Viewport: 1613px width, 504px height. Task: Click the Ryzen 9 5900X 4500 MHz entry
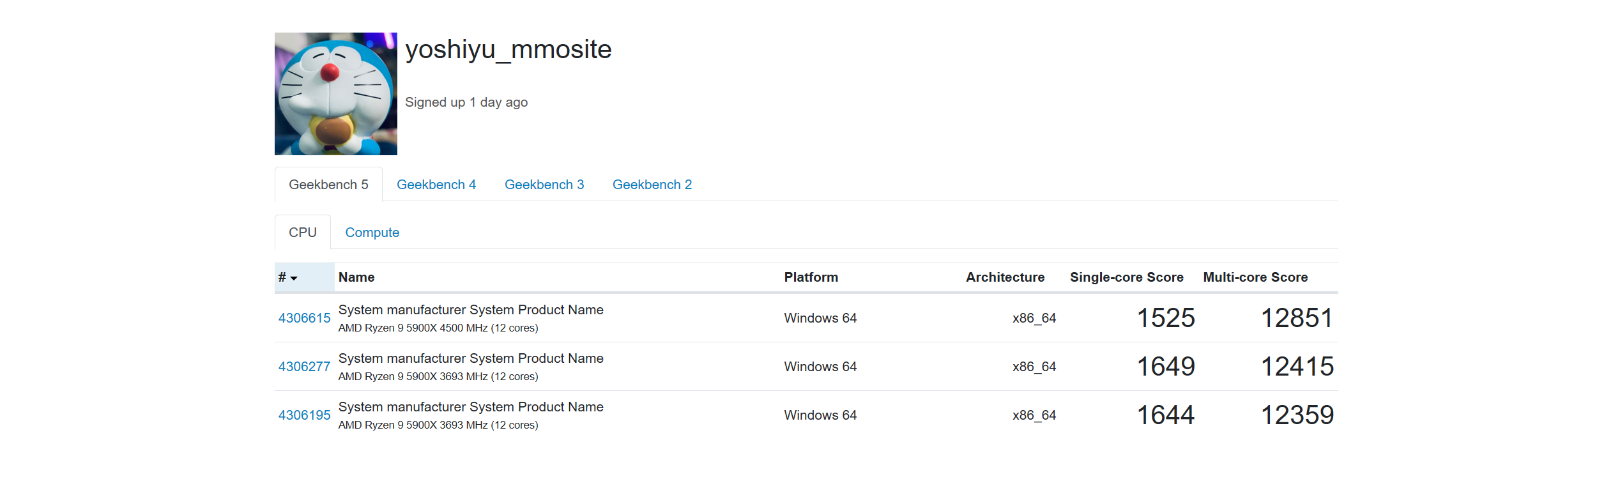click(438, 328)
